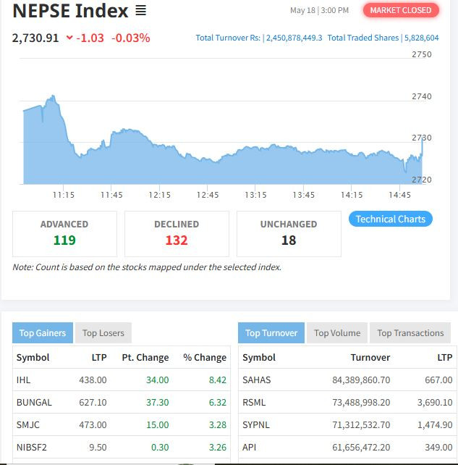Image resolution: width=458 pixels, height=465 pixels.
Task: Open the SYPNL stock symbol
Action: 256,424
